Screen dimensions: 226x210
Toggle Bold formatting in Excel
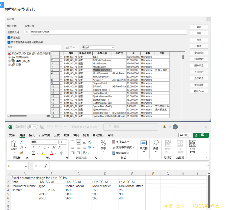(34, 147)
